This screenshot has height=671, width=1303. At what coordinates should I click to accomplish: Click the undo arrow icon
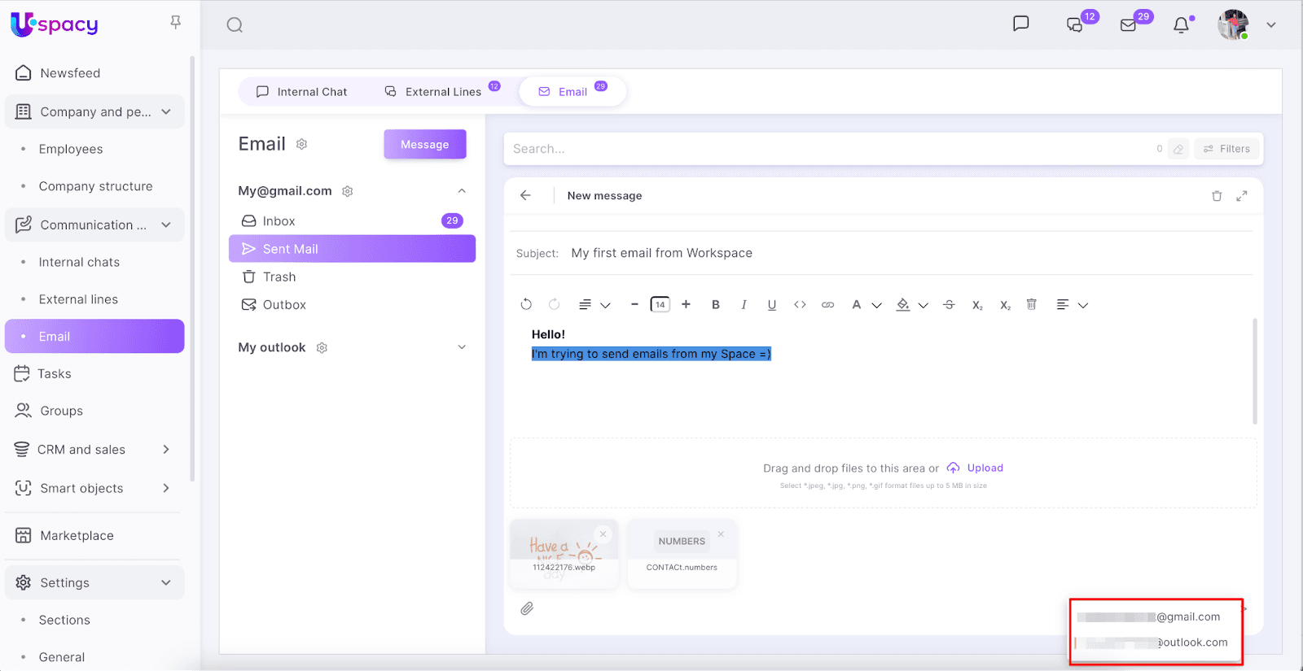point(526,305)
